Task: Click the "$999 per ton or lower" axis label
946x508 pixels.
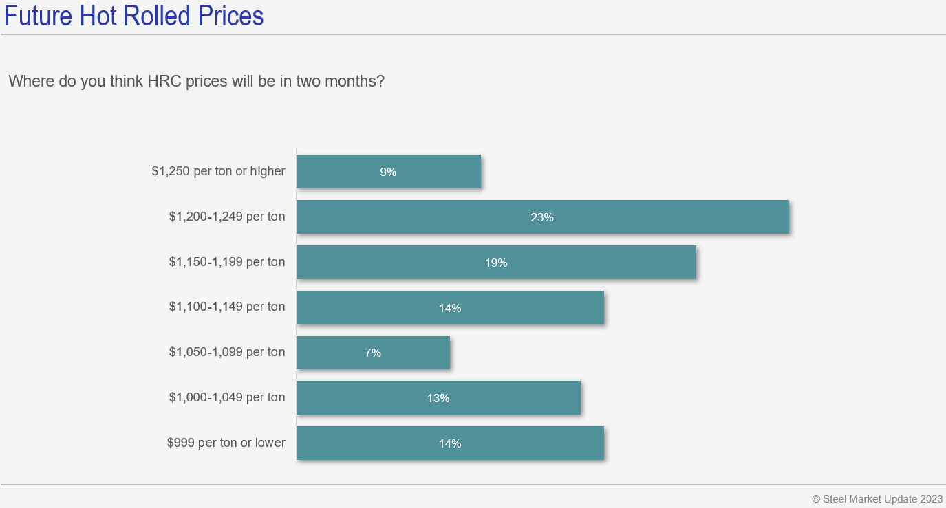Action: [x=226, y=443]
